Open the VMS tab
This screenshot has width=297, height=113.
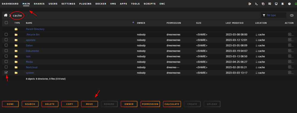[x=113, y=4]
